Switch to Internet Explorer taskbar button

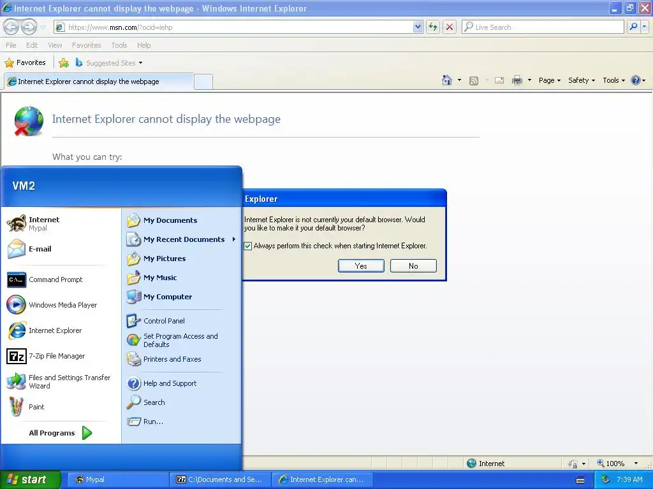[322, 479]
